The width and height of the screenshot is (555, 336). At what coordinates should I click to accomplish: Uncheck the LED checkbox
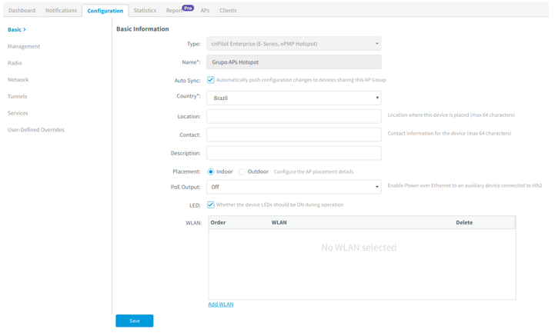click(x=211, y=205)
